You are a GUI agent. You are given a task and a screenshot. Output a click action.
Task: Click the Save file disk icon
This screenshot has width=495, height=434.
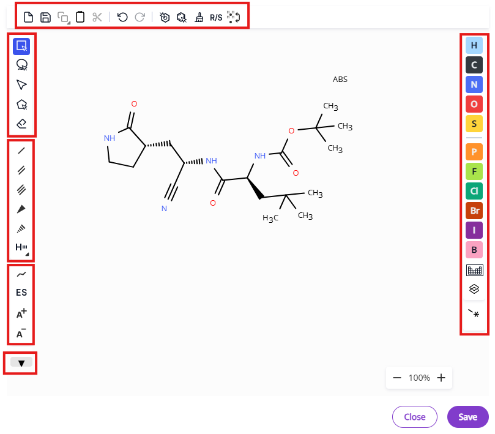click(x=45, y=17)
